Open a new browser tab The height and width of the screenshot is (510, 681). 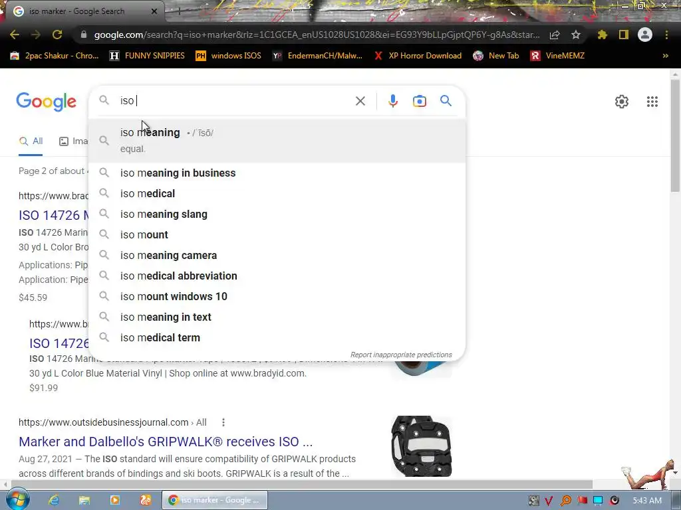pos(179,12)
